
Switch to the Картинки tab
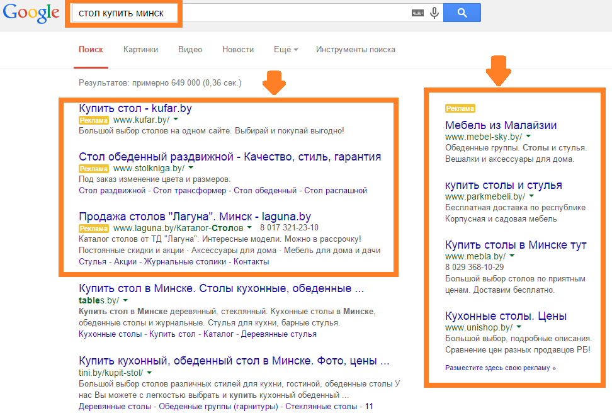click(x=140, y=50)
